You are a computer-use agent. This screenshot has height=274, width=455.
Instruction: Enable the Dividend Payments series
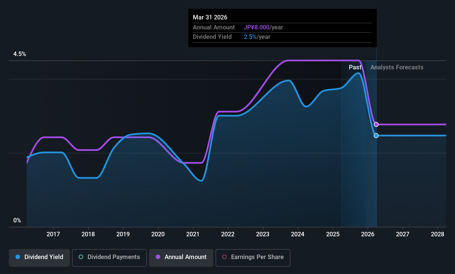coord(109,258)
